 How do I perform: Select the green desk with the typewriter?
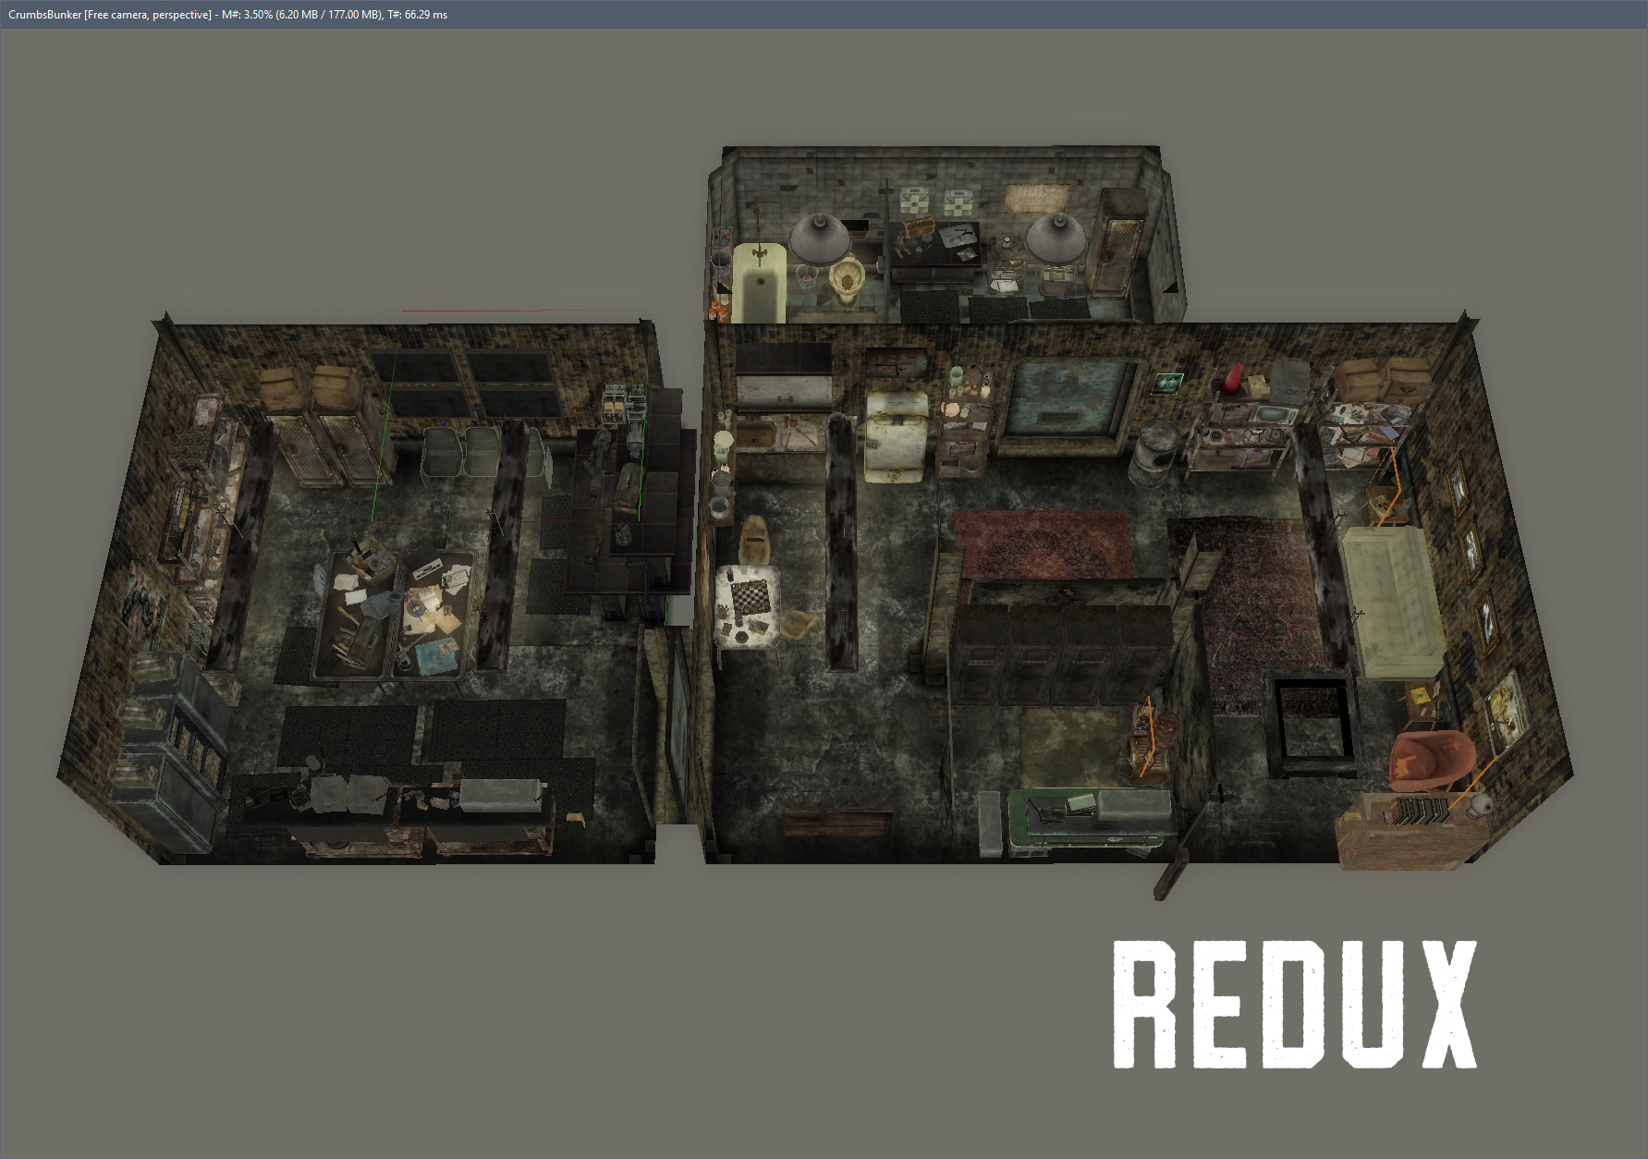pyautogui.click(x=1087, y=820)
